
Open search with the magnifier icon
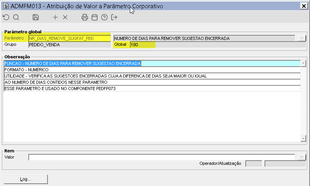pos(16,17)
